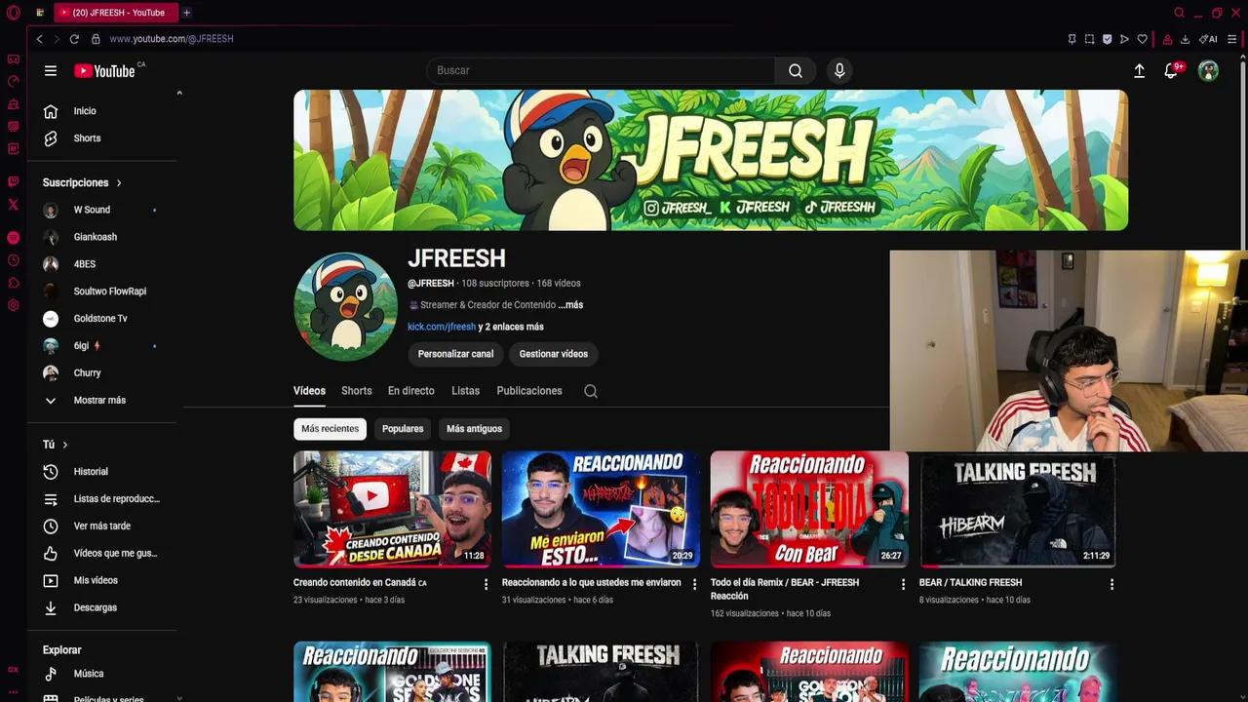Select the Vídeos channel tab
The height and width of the screenshot is (702, 1248).
(309, 391)
